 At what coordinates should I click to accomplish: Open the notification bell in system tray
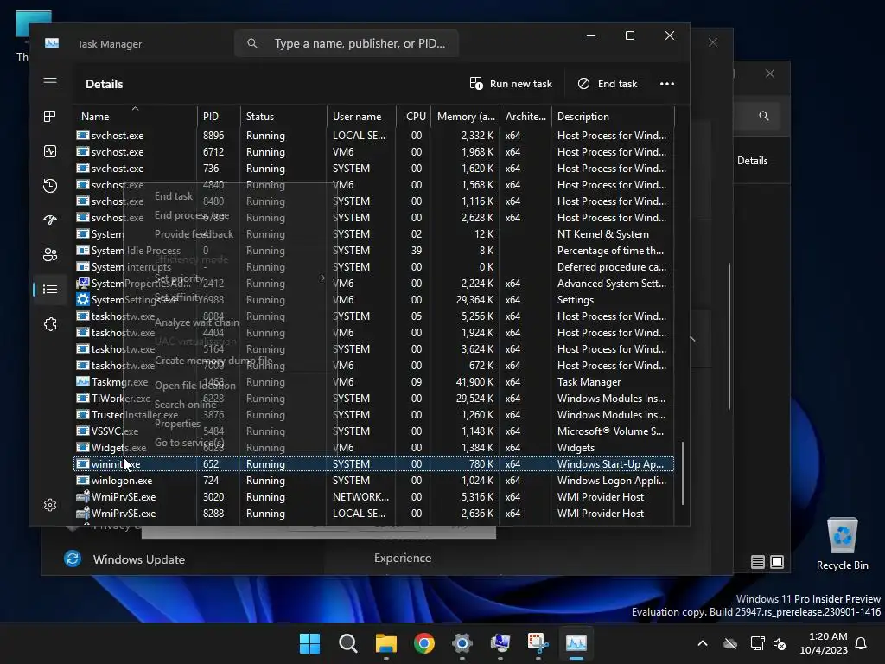862,643
